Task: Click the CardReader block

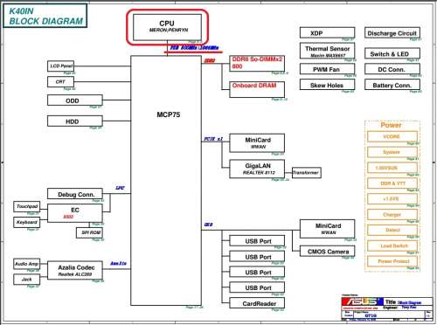Action: (x=257, y=303)
